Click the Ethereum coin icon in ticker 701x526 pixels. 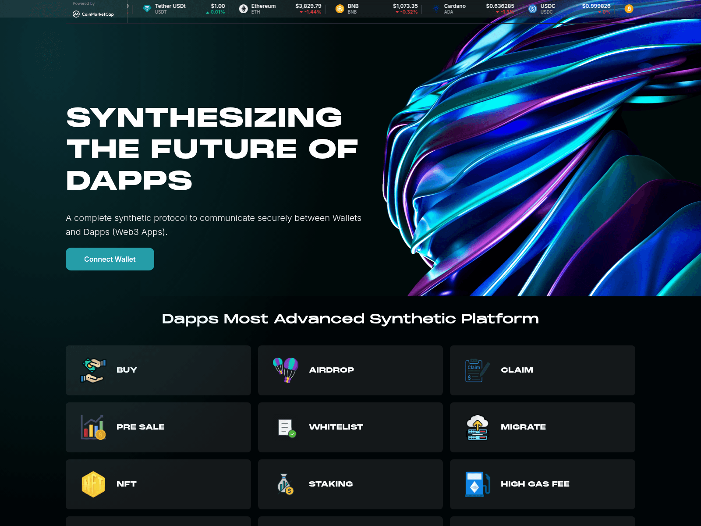point(244,9)
